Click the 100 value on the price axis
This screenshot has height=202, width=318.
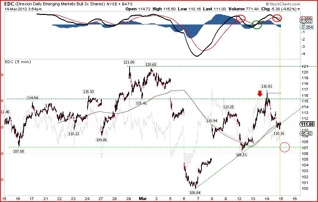tap(305, 189)
